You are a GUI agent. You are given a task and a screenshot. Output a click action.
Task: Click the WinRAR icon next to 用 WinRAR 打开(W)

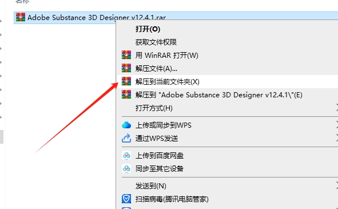click(x=126, y=55)
